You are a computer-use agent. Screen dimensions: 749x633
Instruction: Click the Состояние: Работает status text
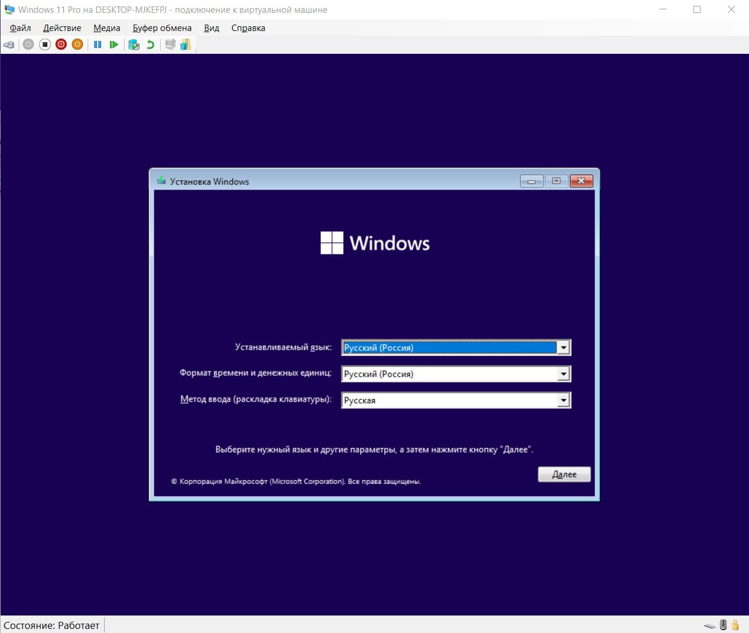pyautogui.click(x=51, y=625)
